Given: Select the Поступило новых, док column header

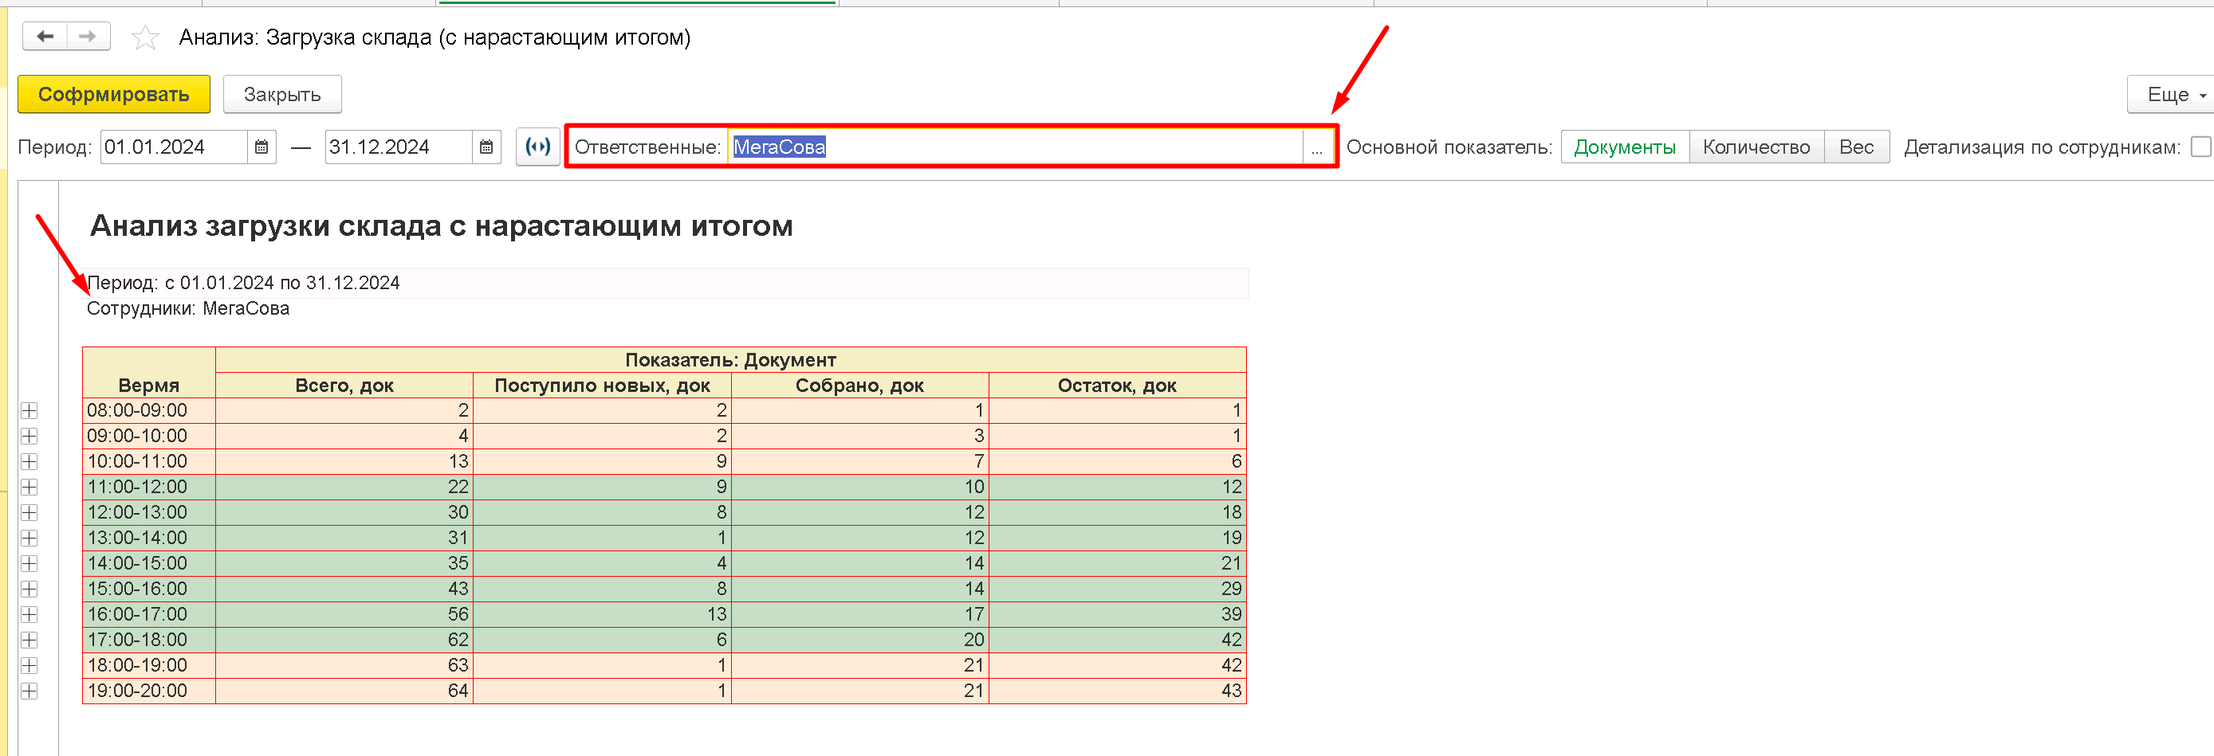Looking at the screenshot, I should pyautogui.click(x=602, y=385).
